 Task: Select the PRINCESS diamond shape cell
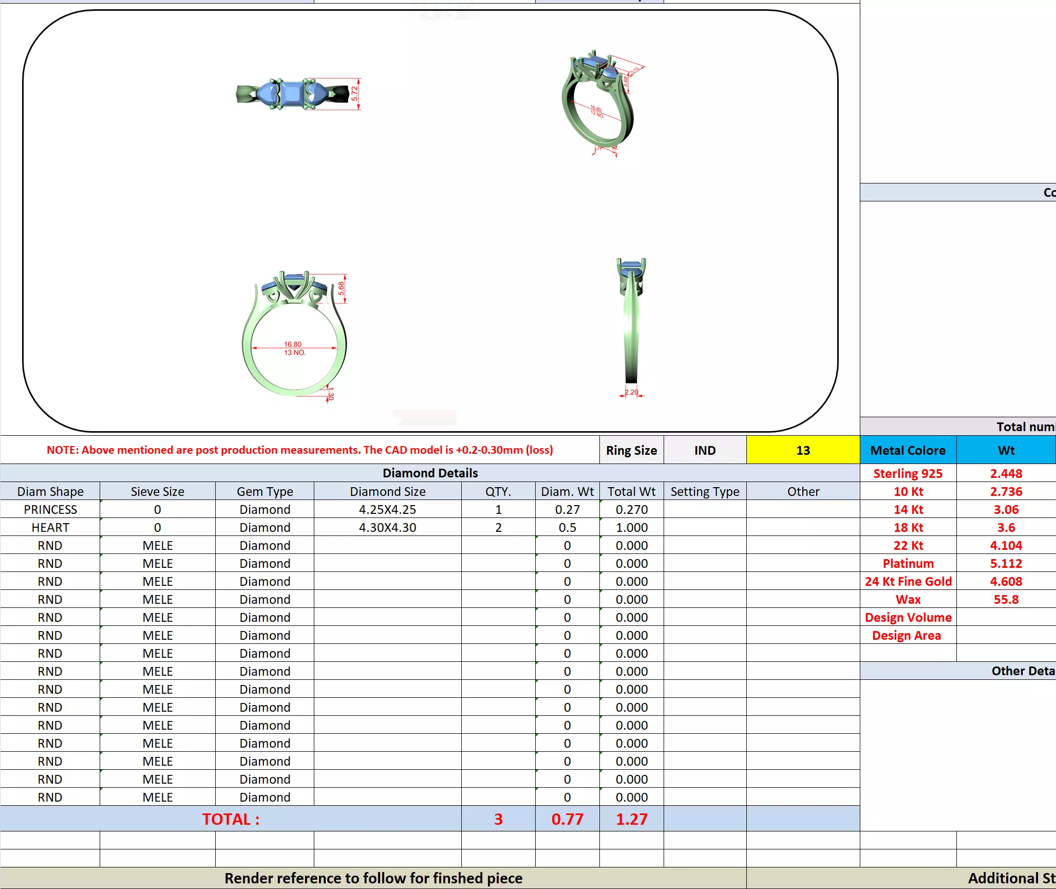pyautogui.click(x=50, y=509)
